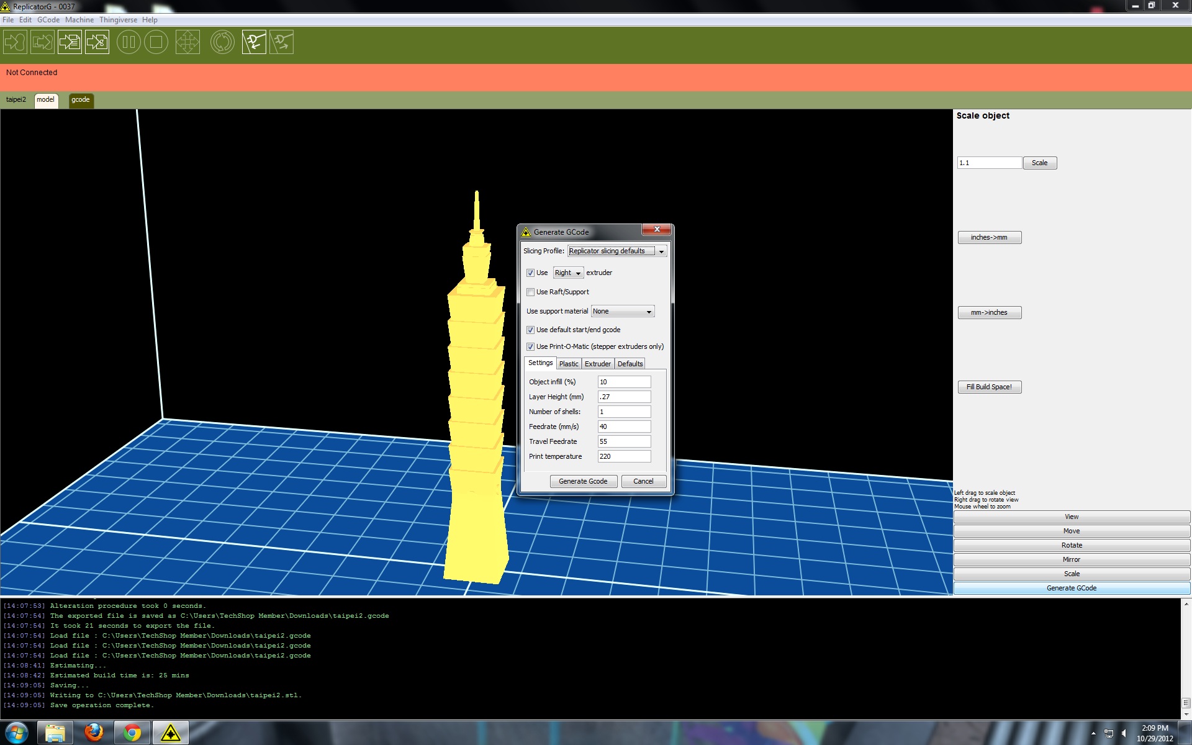Switch to the model tab
Viewport: 1192px width, 745px height.
pos(46,100)
